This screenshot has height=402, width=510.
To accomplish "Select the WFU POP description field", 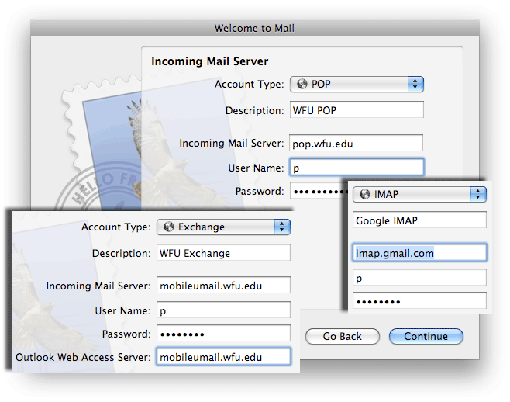I will coord(357,109).
